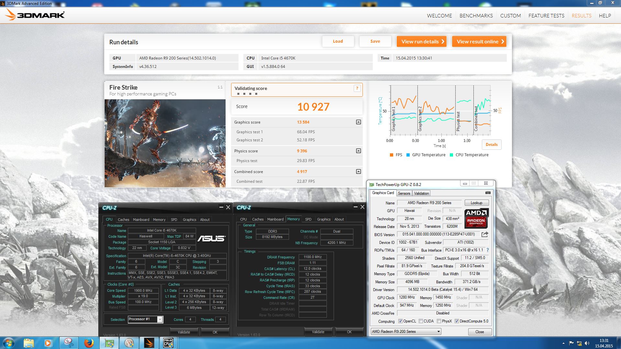Image resolution: width=621 pixels, height=349 pixels.
Task: Collapse the Combined score section
Action: tap(358, 171)
